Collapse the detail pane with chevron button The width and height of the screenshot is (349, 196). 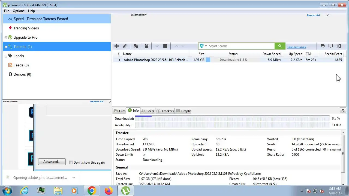[343, 110]
